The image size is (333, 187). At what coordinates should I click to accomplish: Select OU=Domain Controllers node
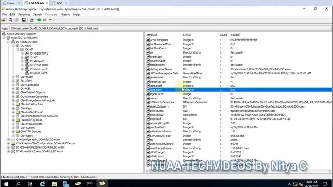(x=34, y=97)
